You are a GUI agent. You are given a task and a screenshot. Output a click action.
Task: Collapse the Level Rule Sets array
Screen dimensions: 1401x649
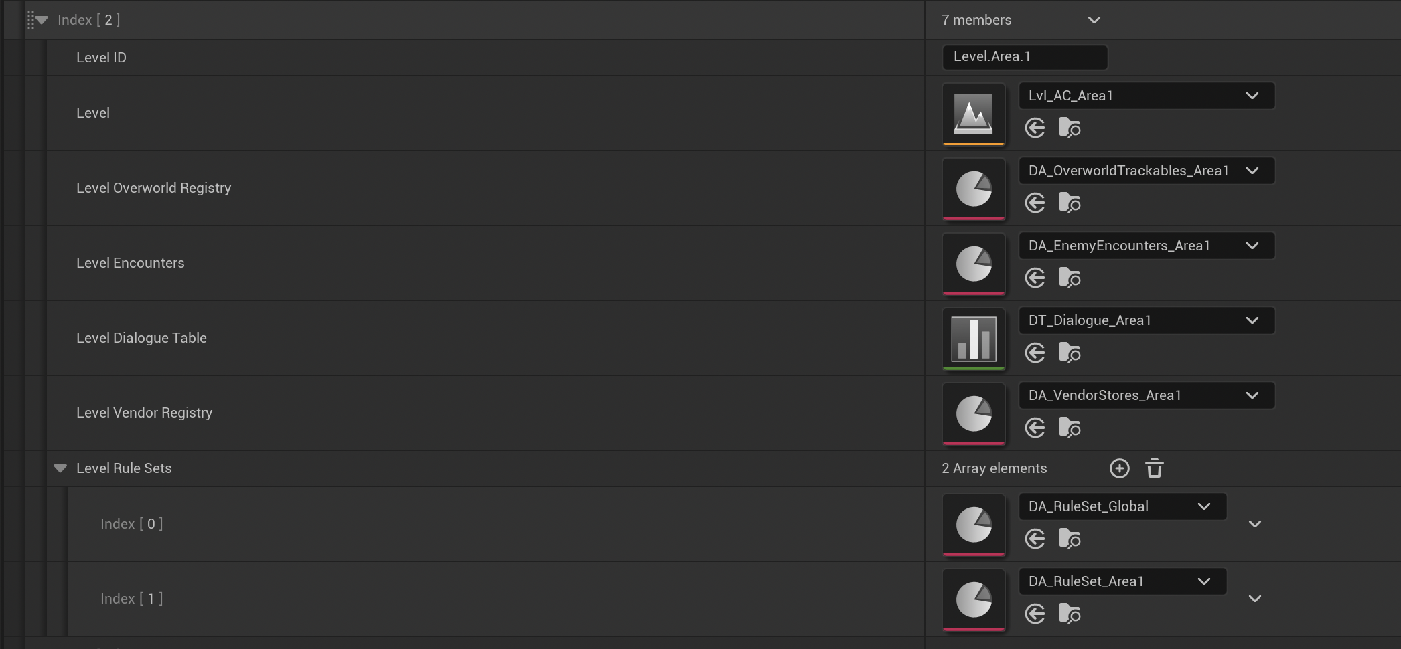pos(60,468)
